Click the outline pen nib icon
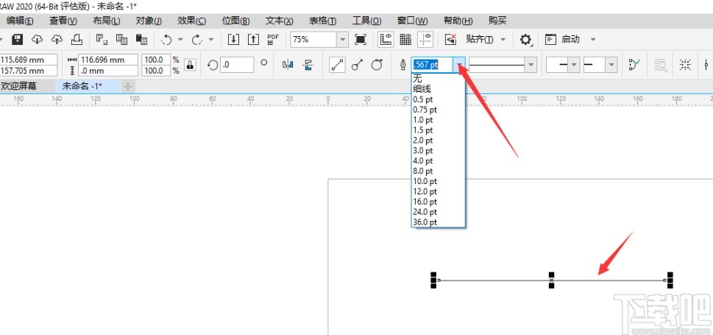 click(x=403, y=65)
